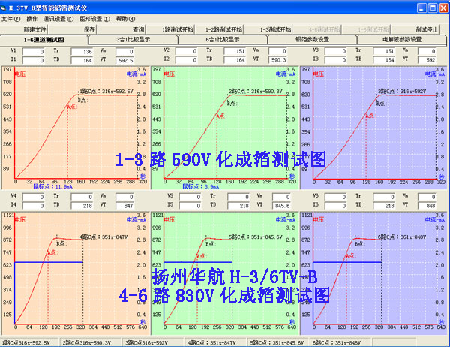Screen dimensions: 450x347
Task: Open the 电解液参数设置 tab
Action: click(x=402, y=40)
